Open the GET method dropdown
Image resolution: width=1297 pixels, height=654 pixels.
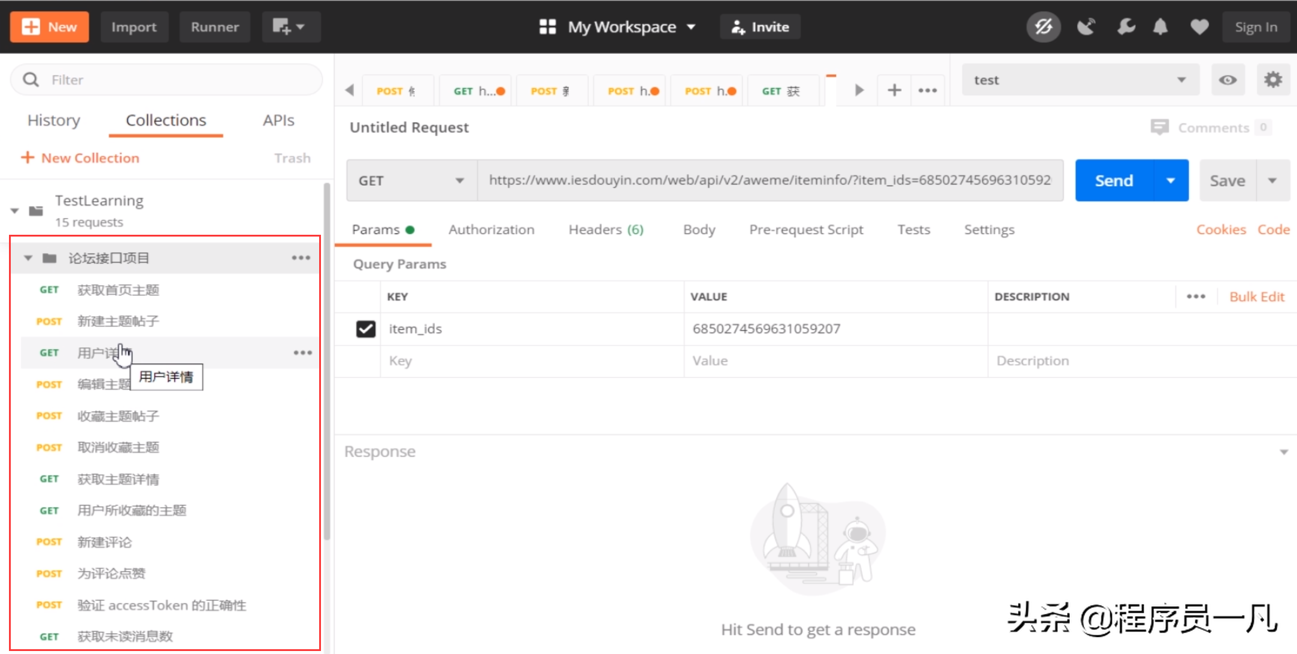click(411, 180)
